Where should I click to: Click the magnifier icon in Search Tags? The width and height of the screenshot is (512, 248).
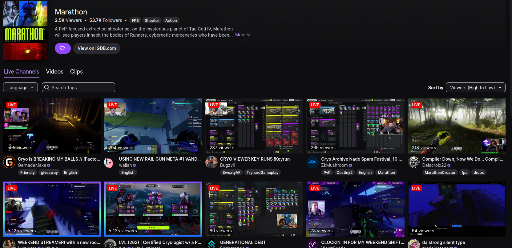pyautogui.click(x=47, y=87)
